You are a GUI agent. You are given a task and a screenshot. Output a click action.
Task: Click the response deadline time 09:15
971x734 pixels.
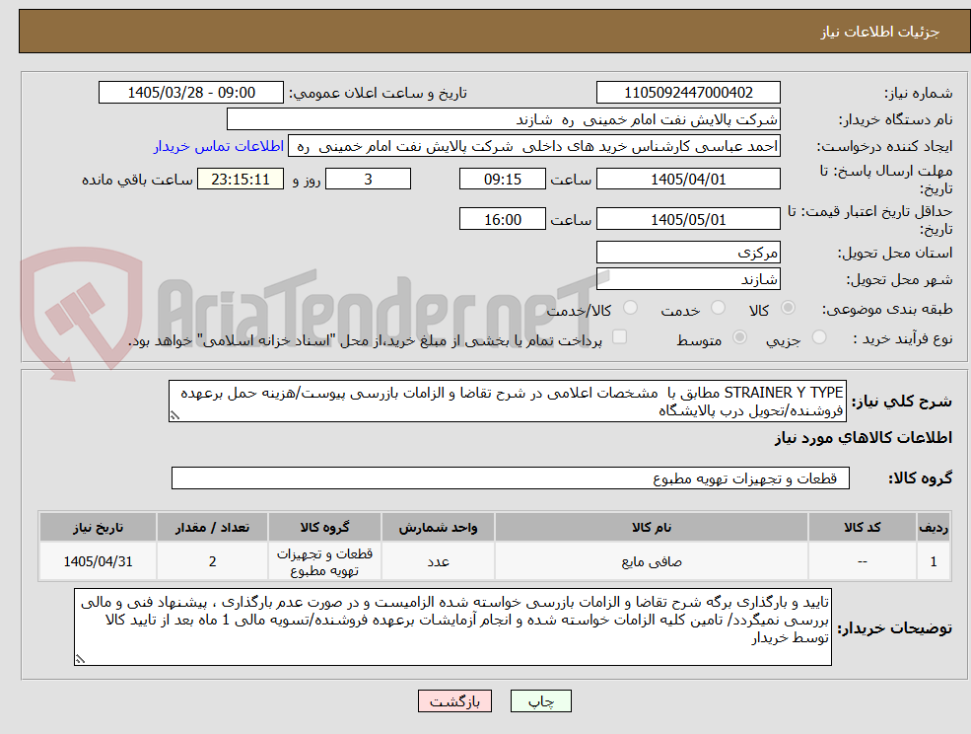click(x=502, y=180)
